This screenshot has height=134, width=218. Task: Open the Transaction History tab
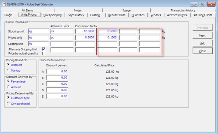coord(183,11)
